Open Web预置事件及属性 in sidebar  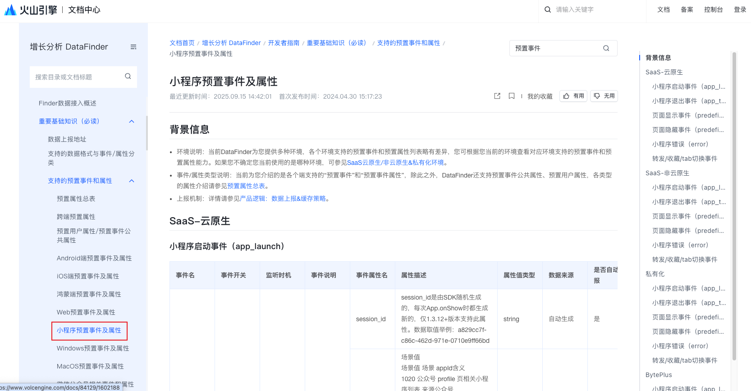click(86, 312)
